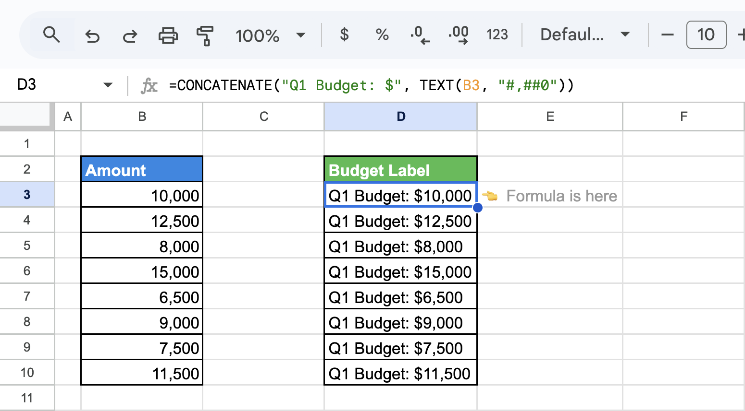This screenshot has width=745, height=411.
Task: Increase decimal places
Action: 458,35
